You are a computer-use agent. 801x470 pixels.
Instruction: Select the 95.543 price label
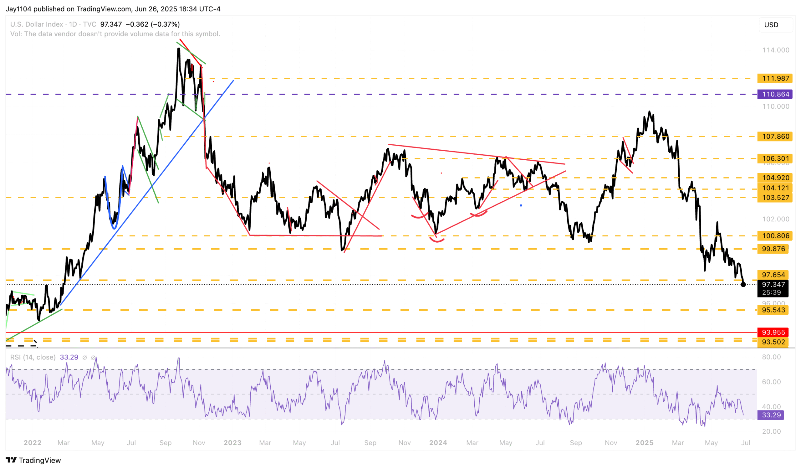pyautogui.click(x=773, y=310)
